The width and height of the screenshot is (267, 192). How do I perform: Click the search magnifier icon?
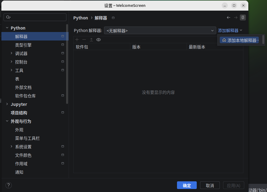point(8,17)
